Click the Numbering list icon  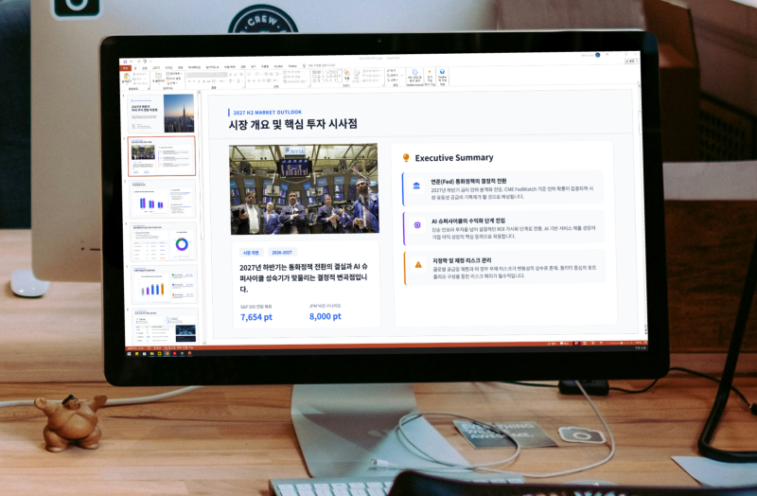(x=257, y=75)
